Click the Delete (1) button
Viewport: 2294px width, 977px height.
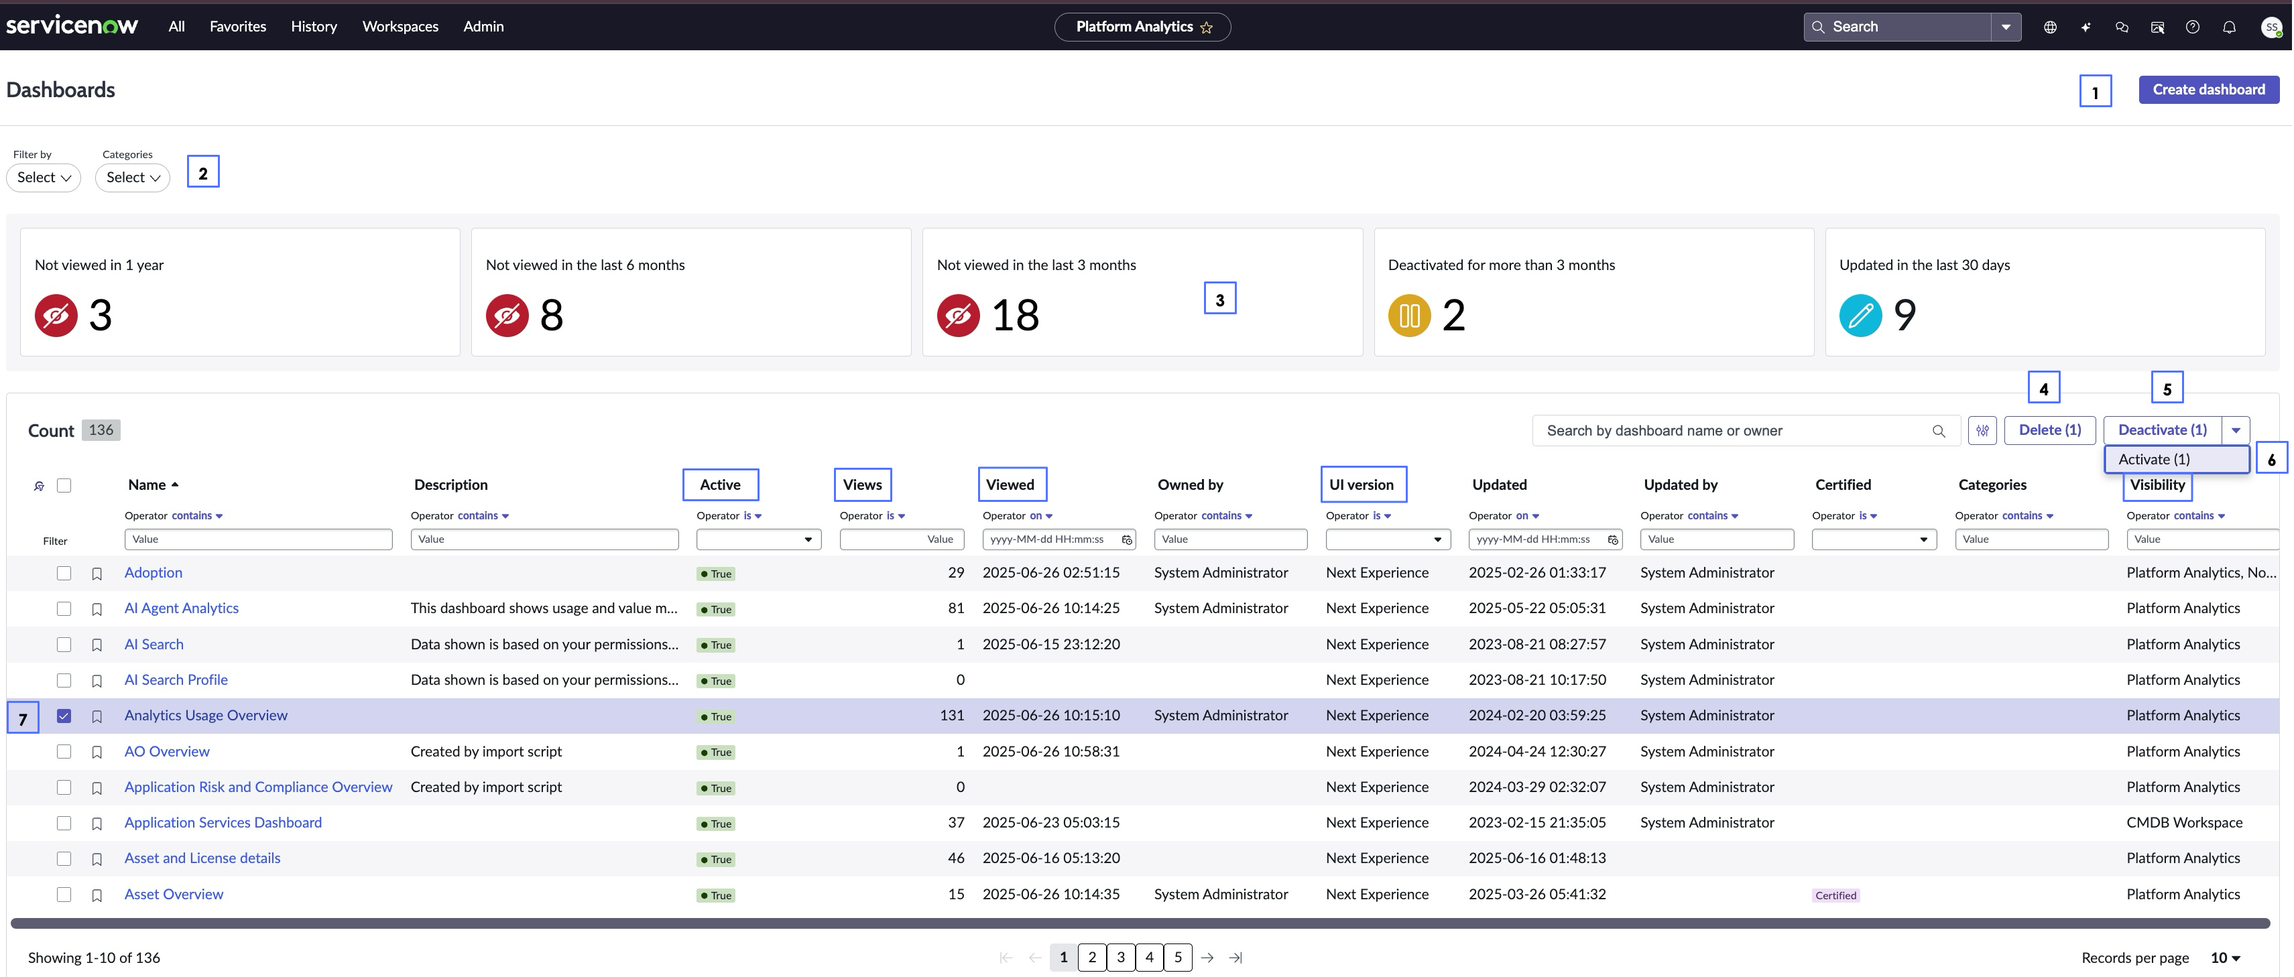pos(2049,431)
